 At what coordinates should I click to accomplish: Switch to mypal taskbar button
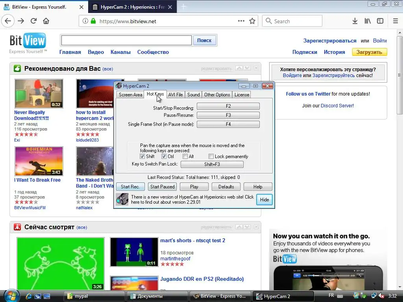coord(94,296)
